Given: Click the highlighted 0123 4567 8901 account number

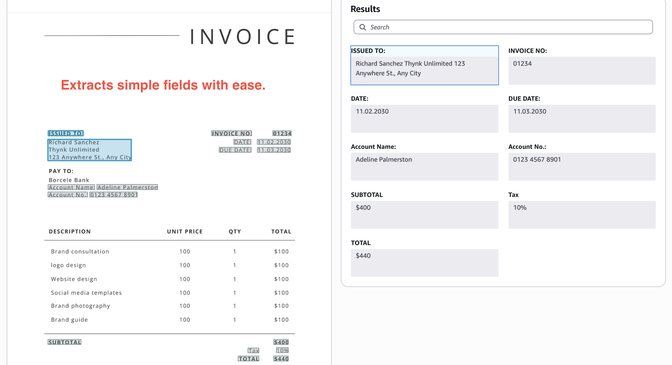Looking at the screenshot, I should tap(113, 195).
